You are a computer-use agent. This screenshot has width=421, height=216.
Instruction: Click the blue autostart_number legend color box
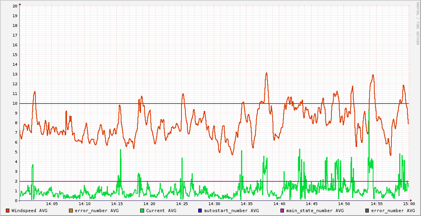(200, 211)
